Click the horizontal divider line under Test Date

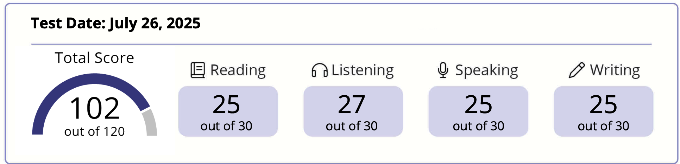pyautogui.click(x=341, y=45)
